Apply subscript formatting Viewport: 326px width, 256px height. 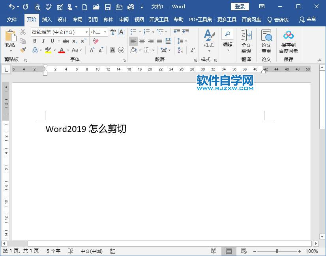click(75, 41)
